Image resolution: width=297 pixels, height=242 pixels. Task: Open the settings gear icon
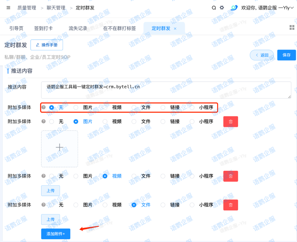[x=222, y=8]
